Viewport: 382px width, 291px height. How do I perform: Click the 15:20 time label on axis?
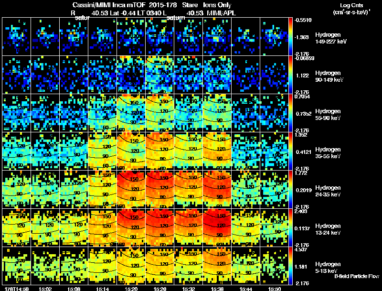click(x=131, y=289)
